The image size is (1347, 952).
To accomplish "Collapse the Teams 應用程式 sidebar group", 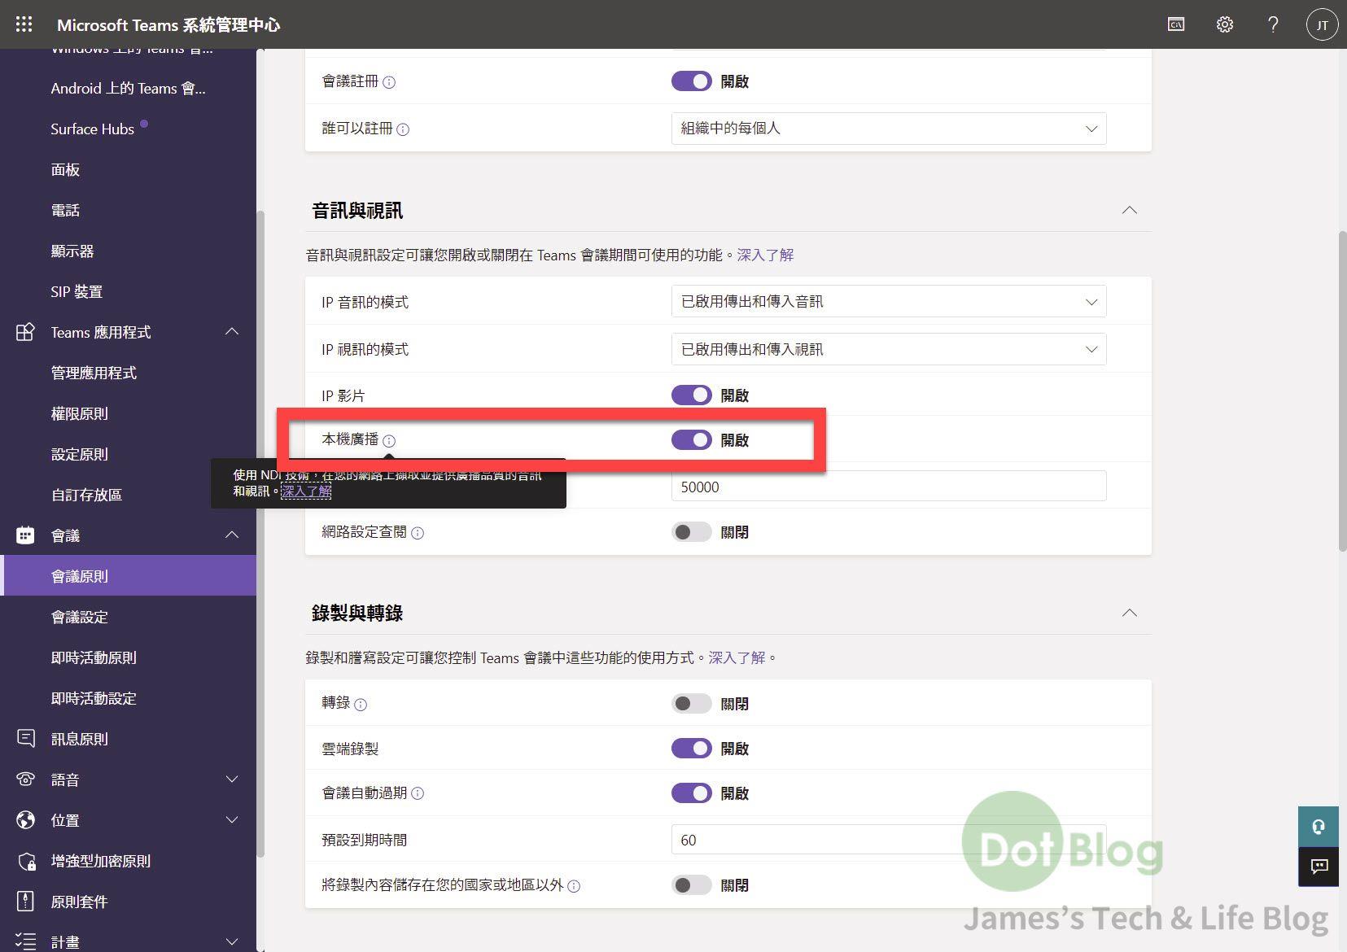I will coord(232,331).
